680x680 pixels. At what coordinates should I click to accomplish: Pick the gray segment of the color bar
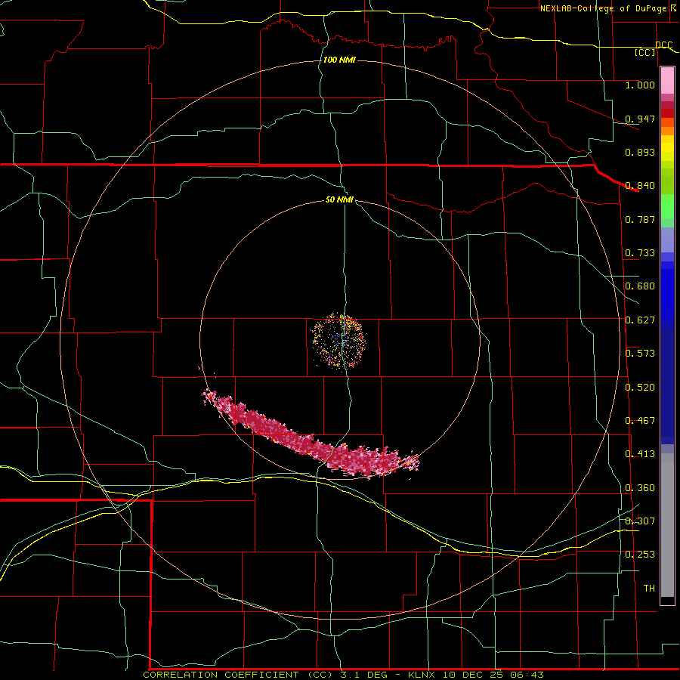pos(667,525)
